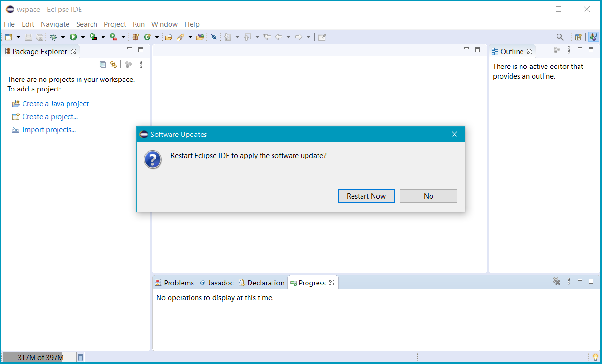
Task: Click the Debug bug icon
Action: (53, 37)
